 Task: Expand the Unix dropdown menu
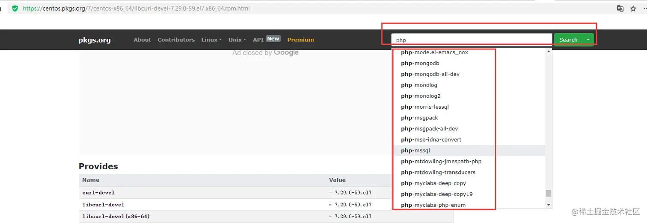coord(237,40)
